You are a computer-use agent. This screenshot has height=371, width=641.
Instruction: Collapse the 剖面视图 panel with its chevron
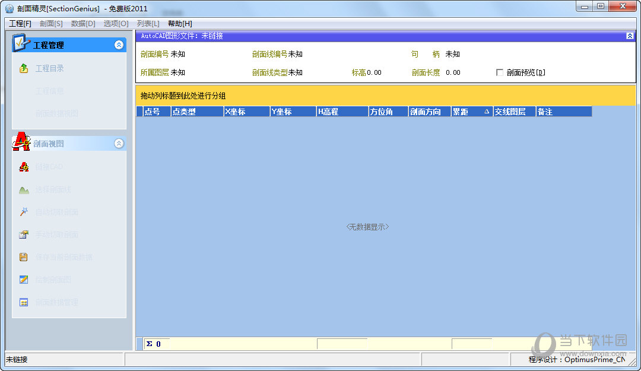[119, 143]
